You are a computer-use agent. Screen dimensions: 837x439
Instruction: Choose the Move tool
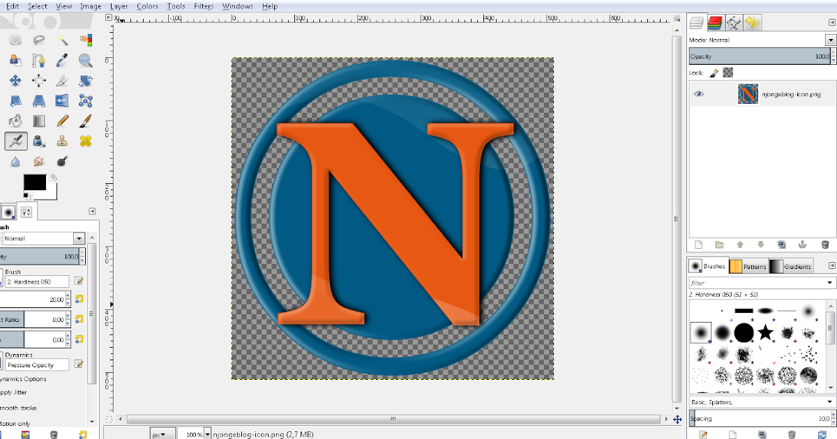click(15, 81)
